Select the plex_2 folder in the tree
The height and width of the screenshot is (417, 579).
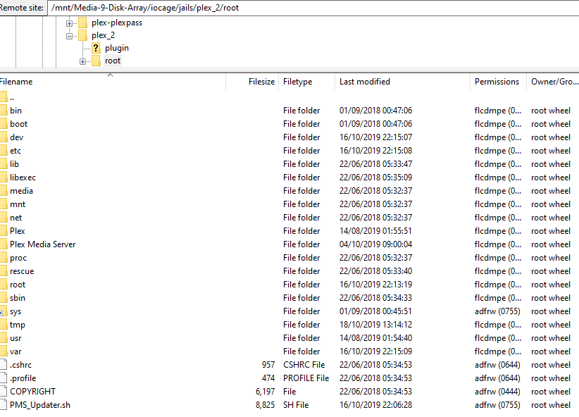[x=103, y=35]
